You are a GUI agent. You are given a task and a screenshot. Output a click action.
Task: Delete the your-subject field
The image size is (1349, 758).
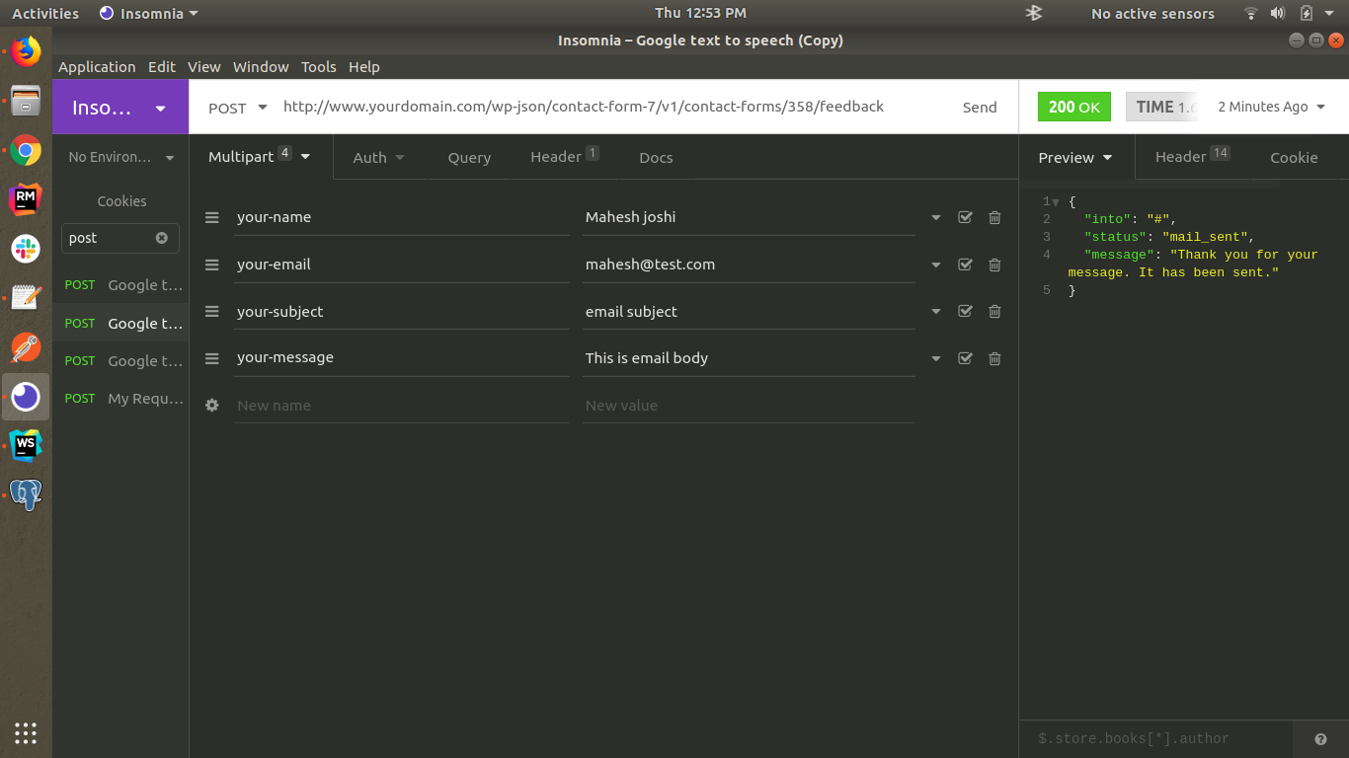click(994, 311)
